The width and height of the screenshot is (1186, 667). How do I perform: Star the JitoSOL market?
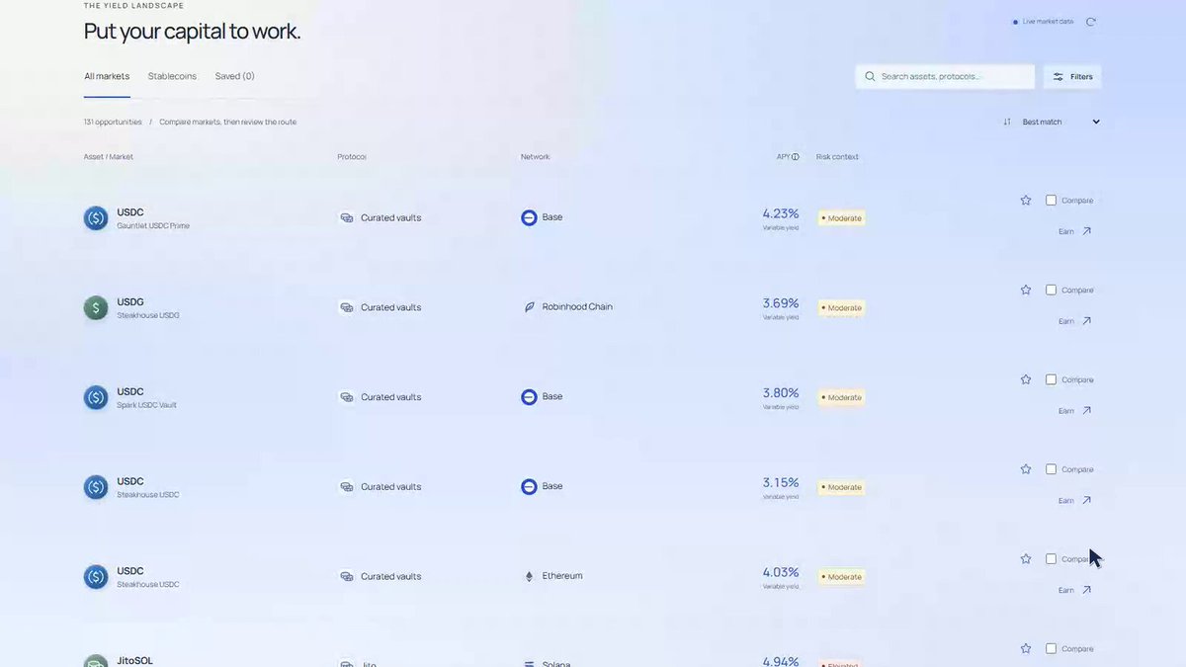pos(1026,649)
